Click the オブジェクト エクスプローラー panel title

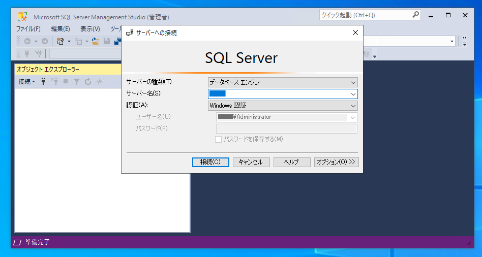click(48, 70)
